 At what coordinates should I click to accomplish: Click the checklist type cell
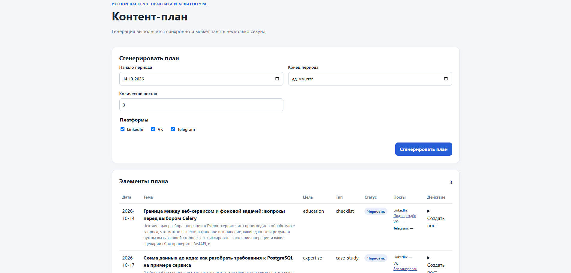[345, 211]
